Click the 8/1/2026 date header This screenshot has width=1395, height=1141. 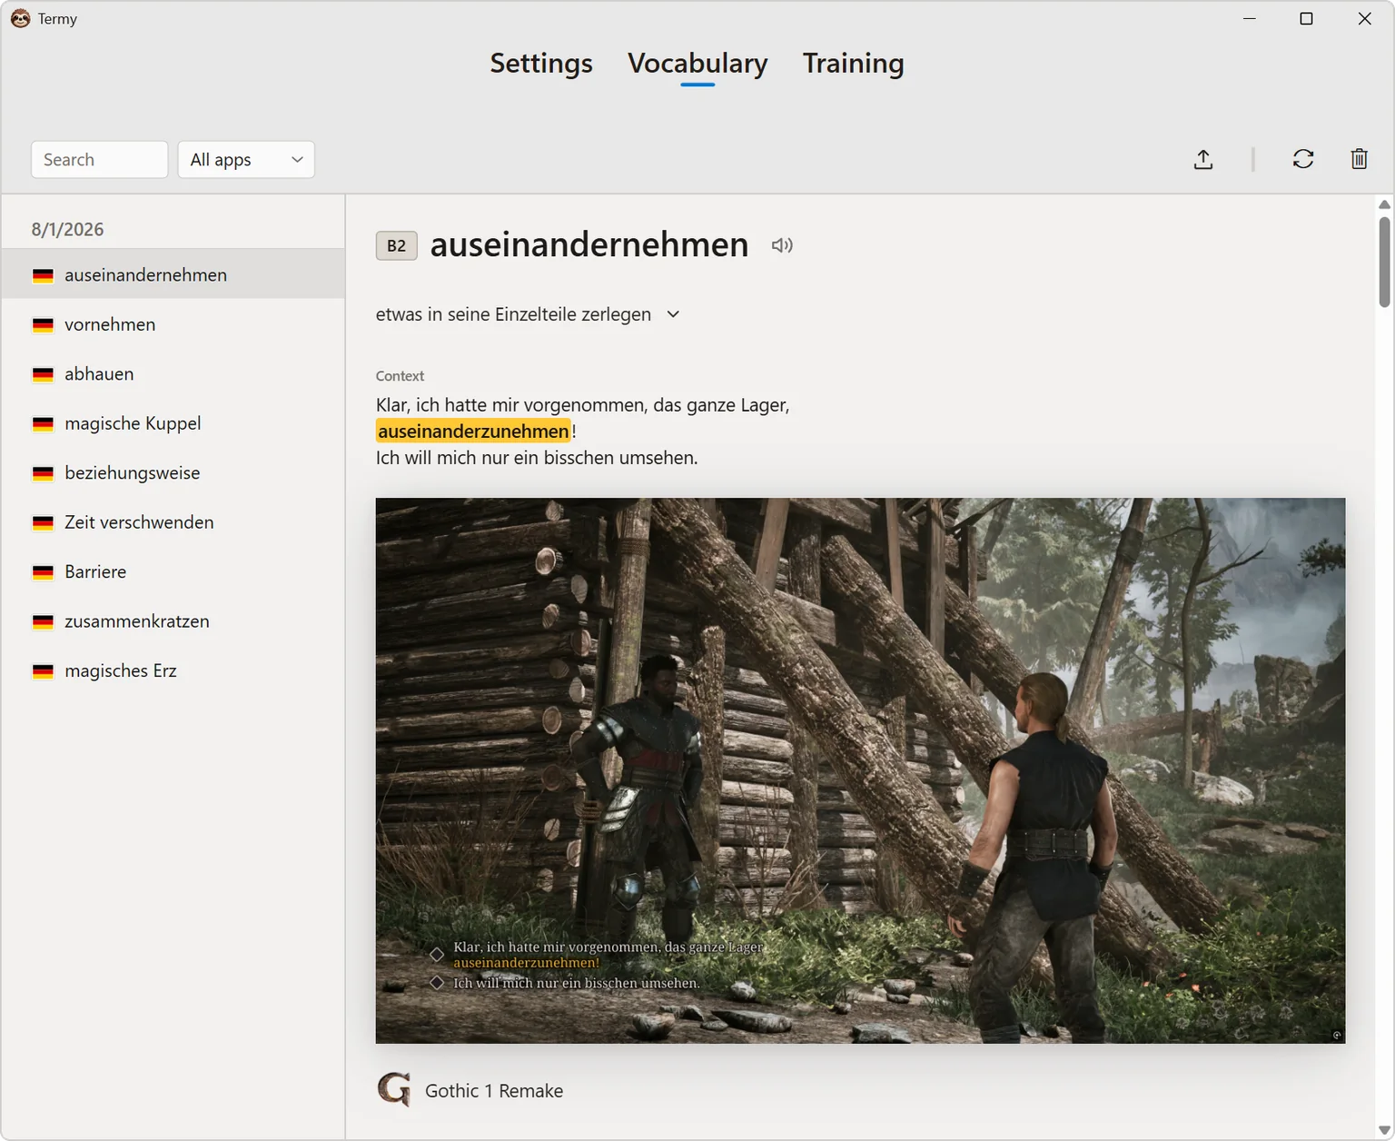[x=67, y=229]
